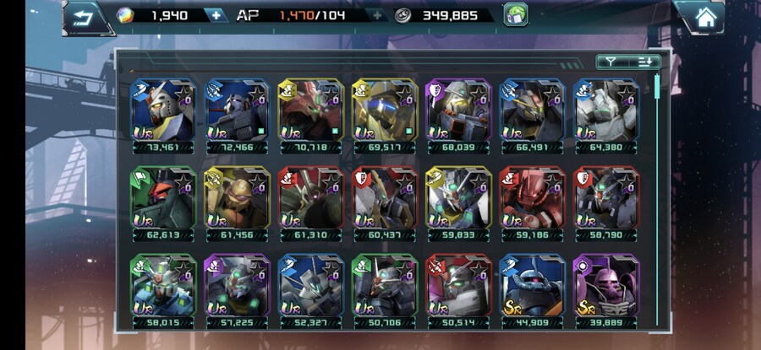The width and height of the screenshot is (761, 350).
Task: Select the red Zaku unit rated 59,186
Action: (x=532, y=204)
